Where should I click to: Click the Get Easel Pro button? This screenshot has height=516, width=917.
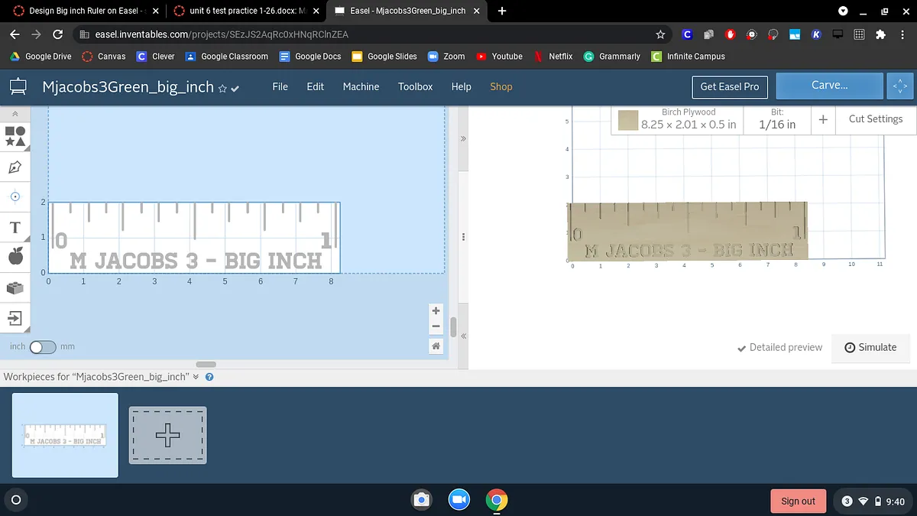730,86
